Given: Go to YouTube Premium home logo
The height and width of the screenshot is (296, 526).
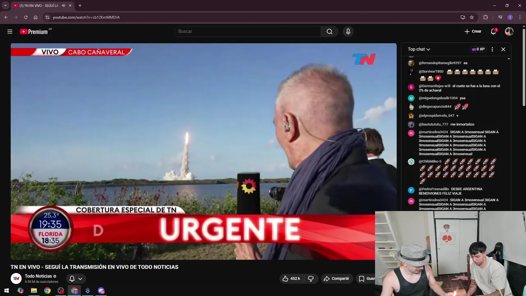Looking at the screenshot, I should (x=34, y=32).
